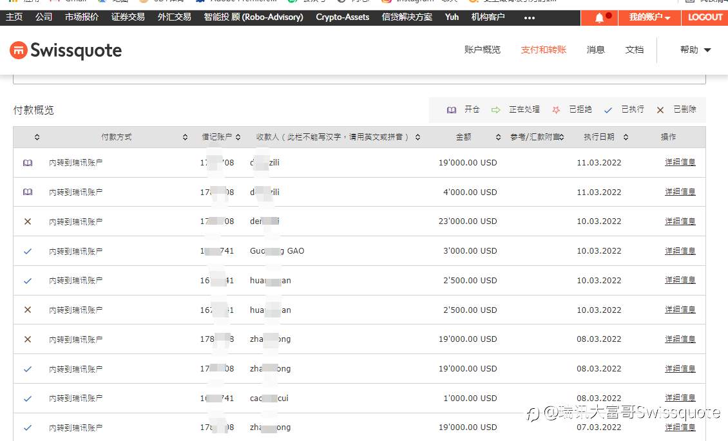Image resolution: width=728 pixels, height=441 pixels.
Task: Click executed checkmark of 3'000.00 USD row
Action: pyautogui.click(x=28, y=251)
